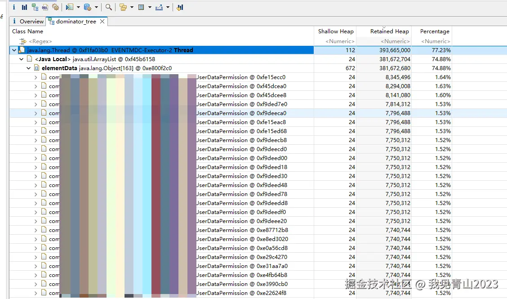Switch to the Overview tab
Image resolution: width=507 pixels, height=299 pixels.
click(28, 22)
